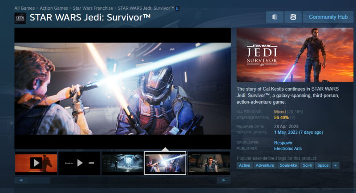Play the second black trailer thumbnail
Viewport: 356px width, 193px height.
tap(79, 163)
